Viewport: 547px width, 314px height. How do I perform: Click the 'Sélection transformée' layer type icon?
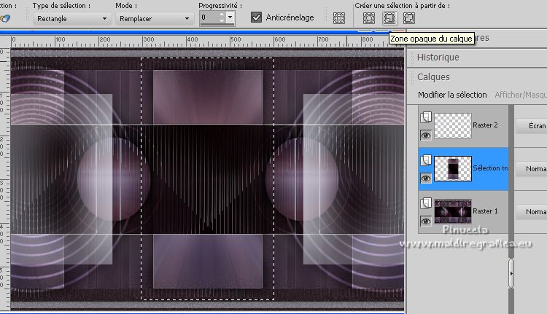[x=426, y=160]
